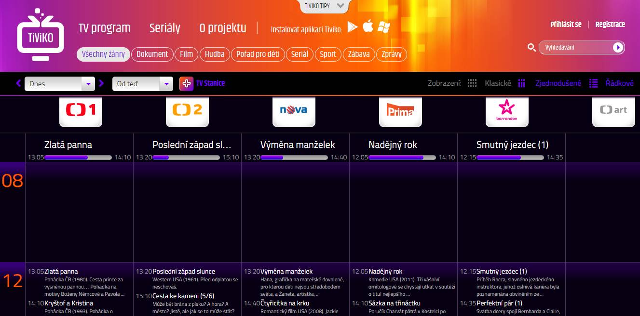Filter by Pořad pro děti genre

pyautogui.click(x=258, y=54)
